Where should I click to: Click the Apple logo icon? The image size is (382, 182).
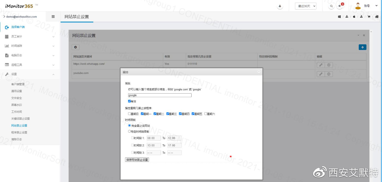[x=354, y=17]
